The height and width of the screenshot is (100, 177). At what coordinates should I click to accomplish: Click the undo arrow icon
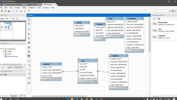(x=13, y=11)
